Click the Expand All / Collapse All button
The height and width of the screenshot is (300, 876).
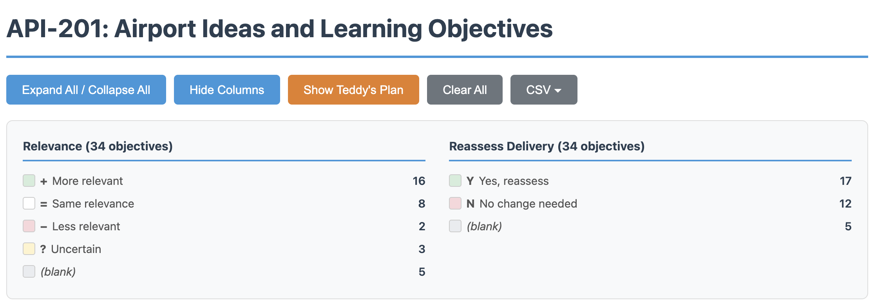86,90
